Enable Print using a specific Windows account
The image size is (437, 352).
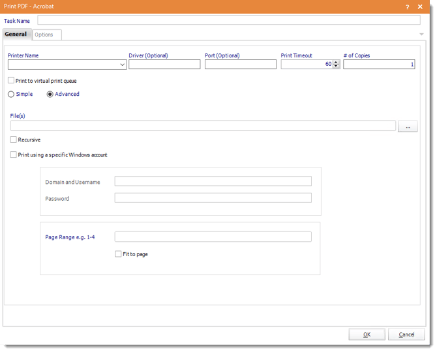click(x=14, y=155)
